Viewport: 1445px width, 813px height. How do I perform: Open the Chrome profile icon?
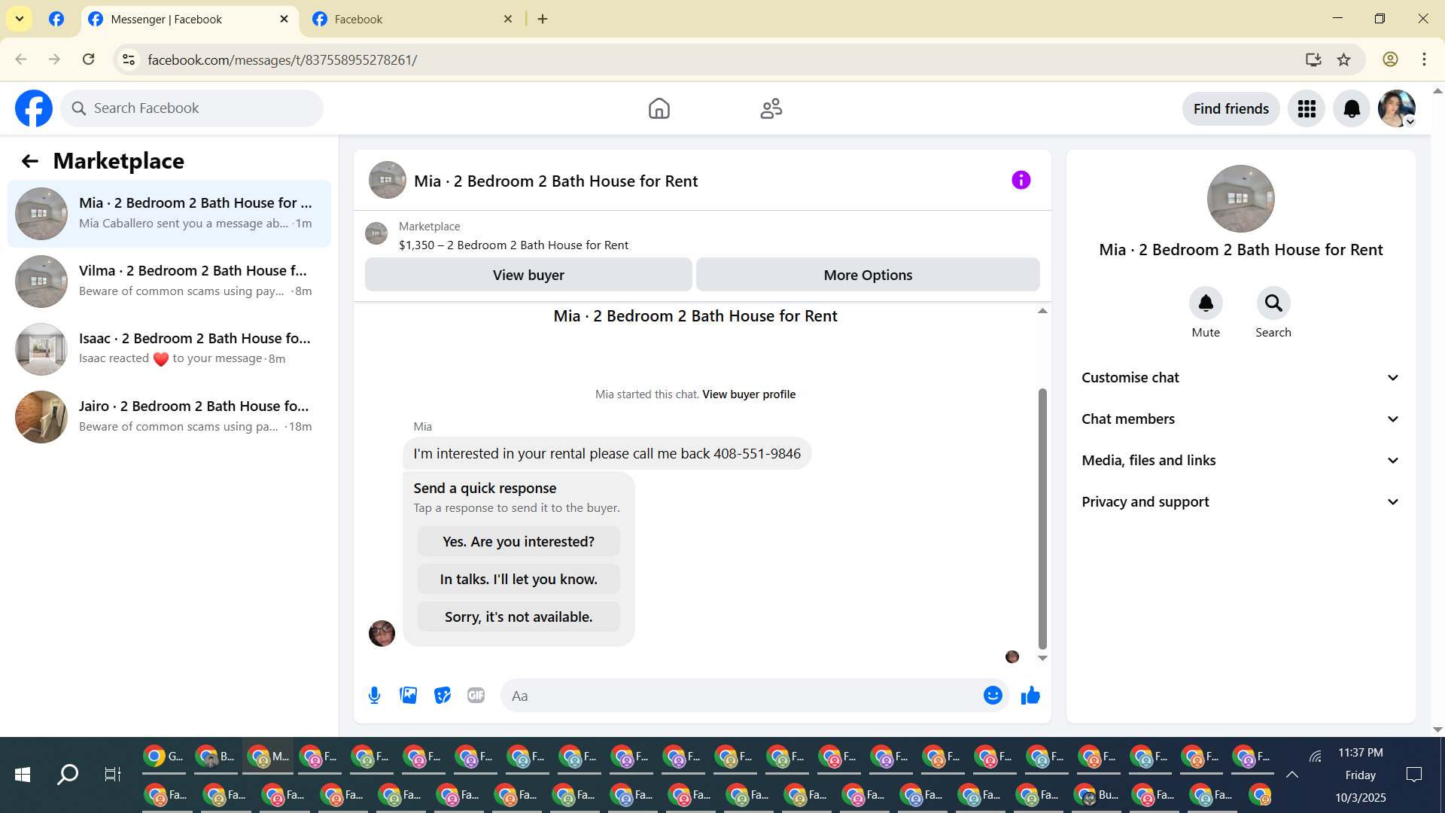(1390, 59)
